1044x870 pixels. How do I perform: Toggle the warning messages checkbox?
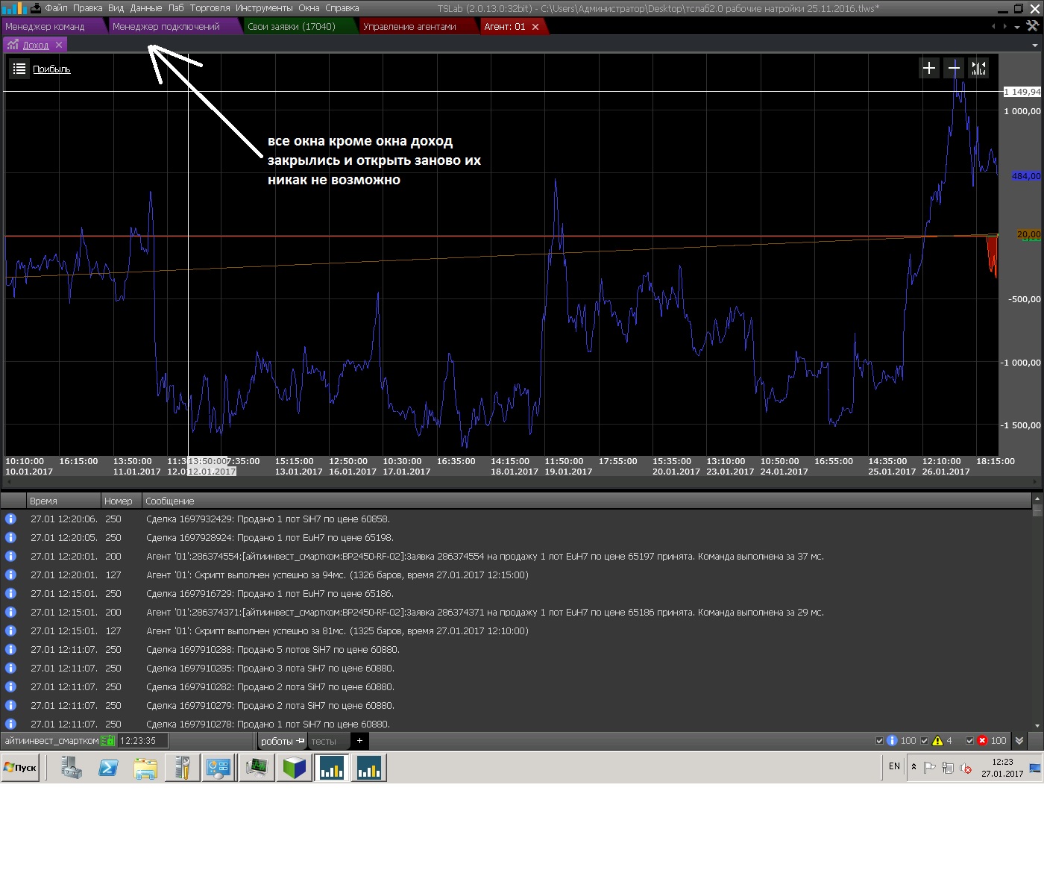(925, 741)
